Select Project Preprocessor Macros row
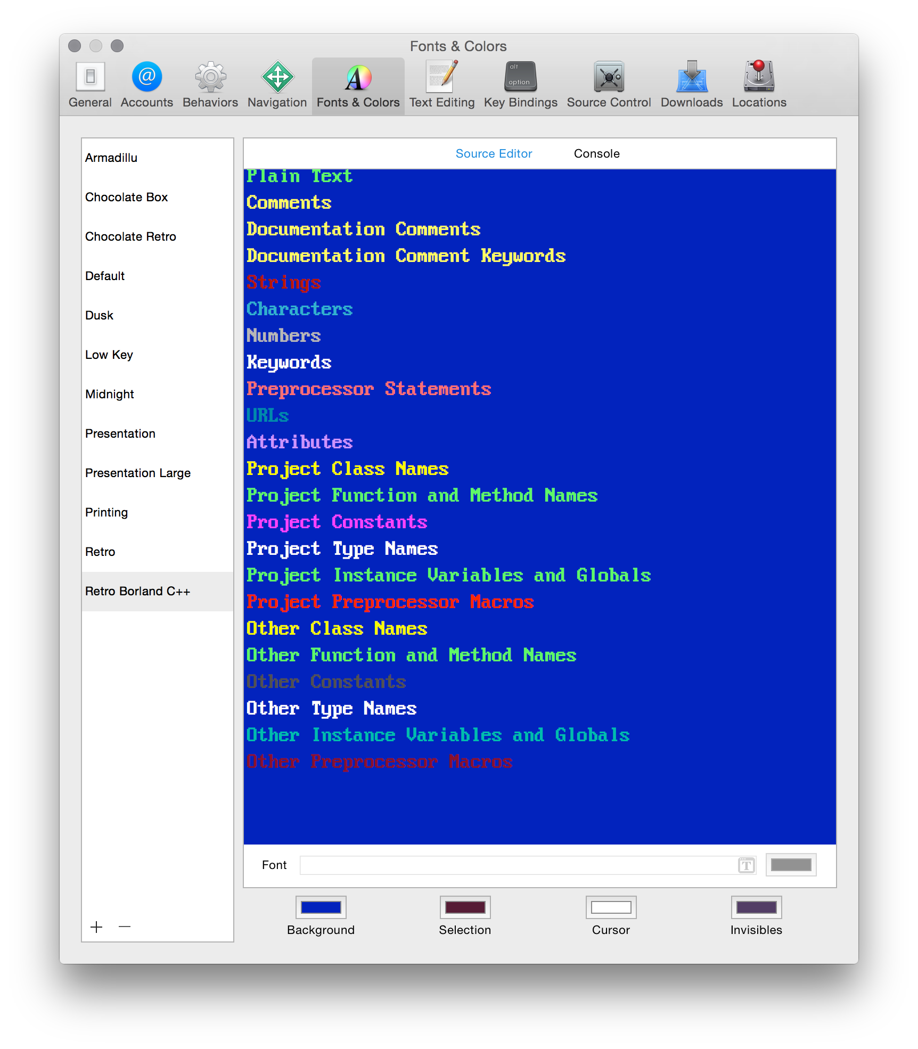This screenshot has height=1049, width=918. click(x=540, y=602)
